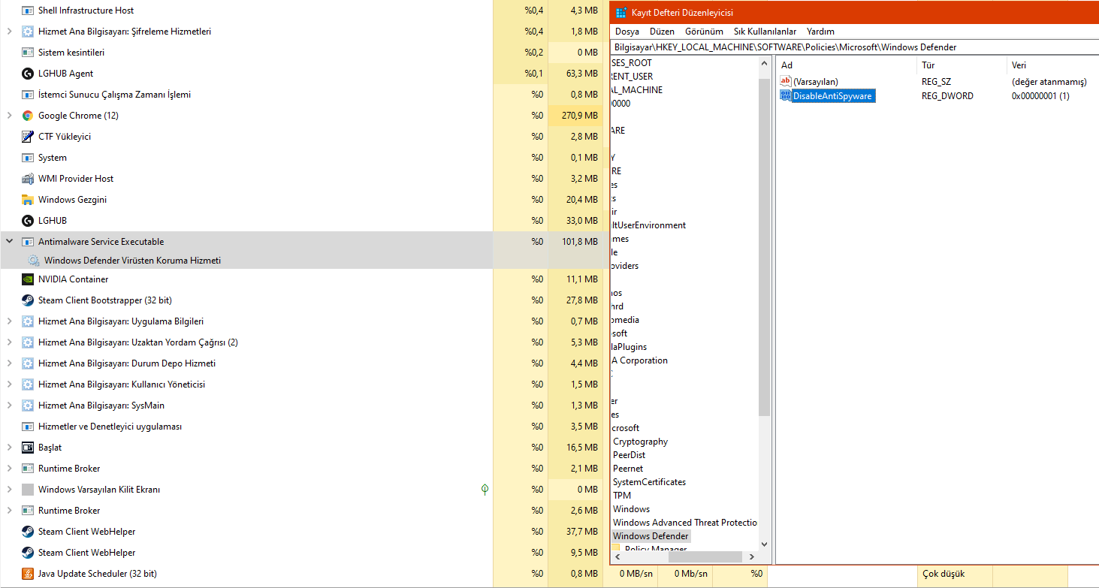
Task: Click the down arrow of the registry tree scrollbar
Action: click(765, 544)
